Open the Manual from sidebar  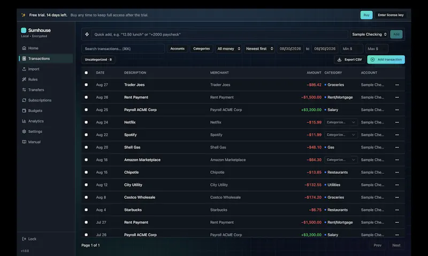pyautogui.click(x=46, y=142)
